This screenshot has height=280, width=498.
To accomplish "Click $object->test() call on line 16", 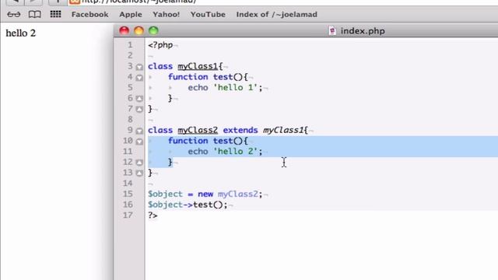I will 188,205.
